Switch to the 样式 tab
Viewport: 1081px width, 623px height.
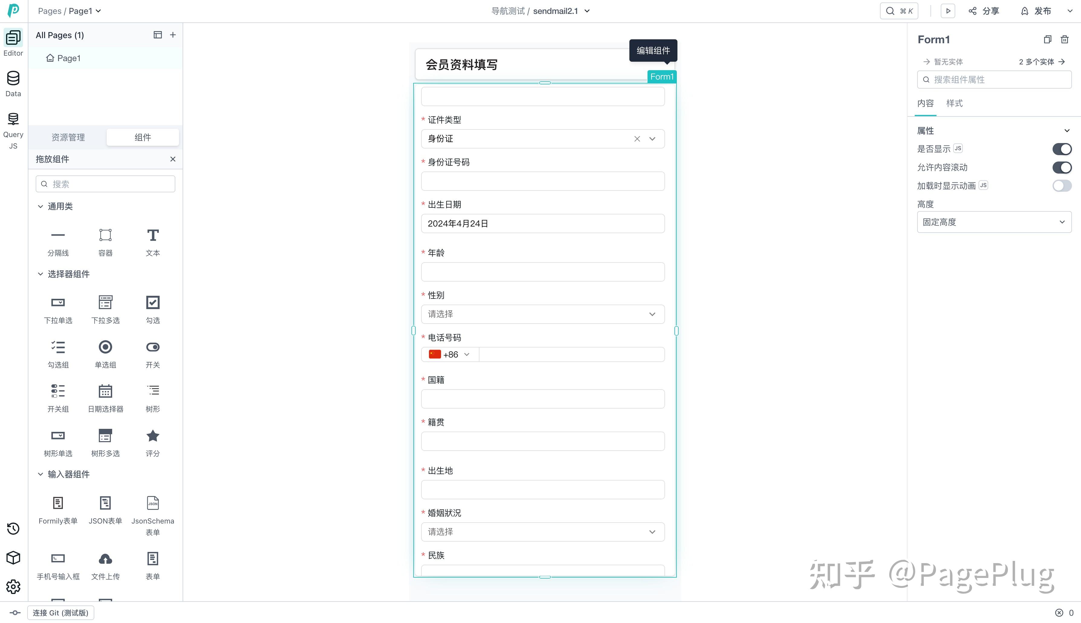click(954, 103)
